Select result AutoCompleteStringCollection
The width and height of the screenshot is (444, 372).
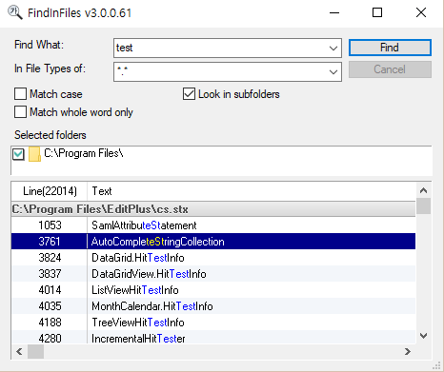click(x=213, y=242)
